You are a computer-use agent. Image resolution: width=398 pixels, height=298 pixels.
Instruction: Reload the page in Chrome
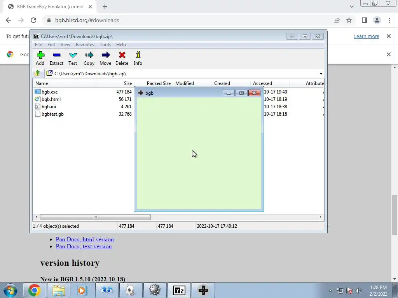click(33, 20)
